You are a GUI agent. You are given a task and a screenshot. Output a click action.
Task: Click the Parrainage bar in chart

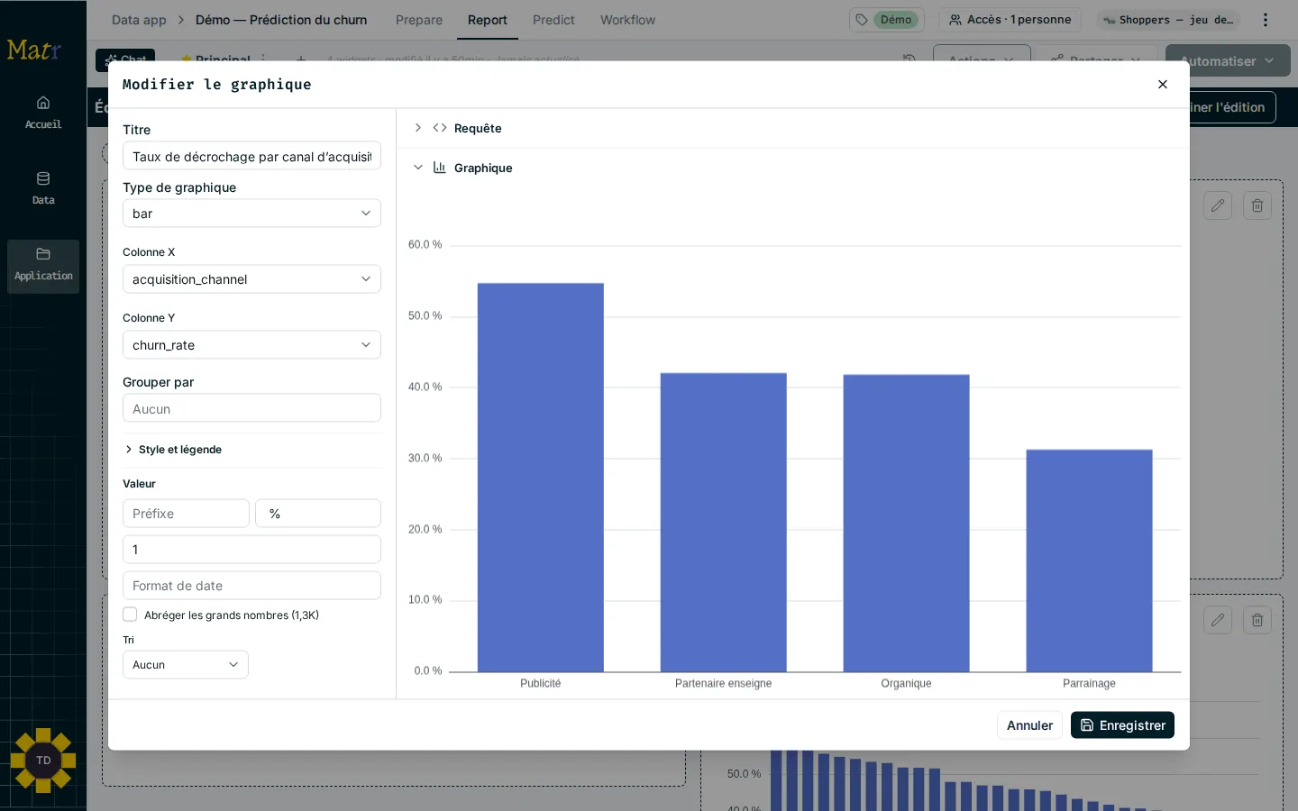point(1089,560)
